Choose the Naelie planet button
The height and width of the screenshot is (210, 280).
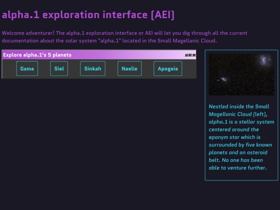pyautogui.click(x=130, y=69)
